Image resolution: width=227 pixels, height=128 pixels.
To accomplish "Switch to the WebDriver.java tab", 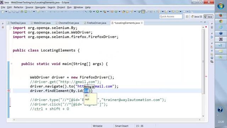I will (x=41, y=23).
